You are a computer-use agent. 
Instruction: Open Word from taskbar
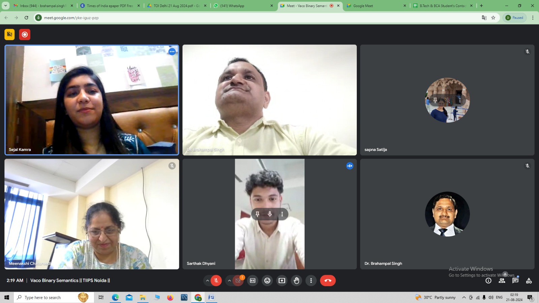click(x=211, y=297)
